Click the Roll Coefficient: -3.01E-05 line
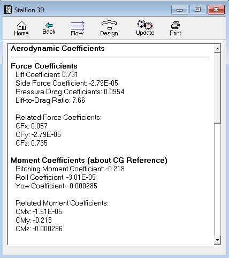This screenshot has height=258, width=229. tap(56, 177)
